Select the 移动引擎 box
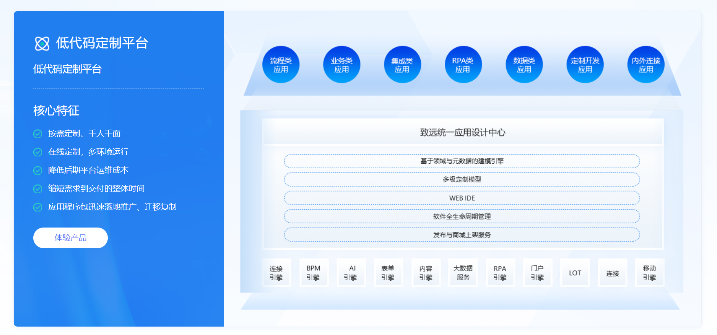The height and width of the screenshot is (335, 717). click(649, 273)
